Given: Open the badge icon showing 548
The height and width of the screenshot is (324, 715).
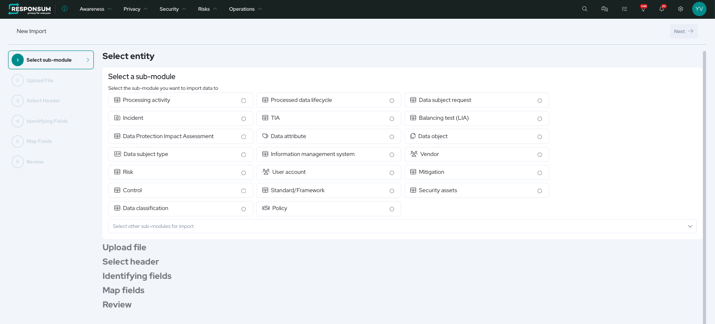Looking at the screenshot, I should pyautogui.click(x=643, y=8).
